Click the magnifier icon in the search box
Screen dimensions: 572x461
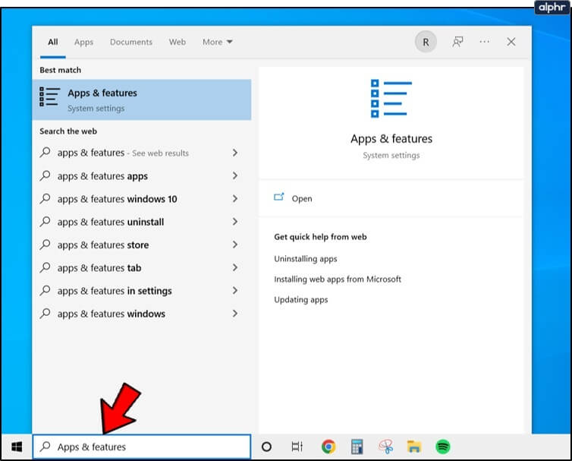(46, 446)
